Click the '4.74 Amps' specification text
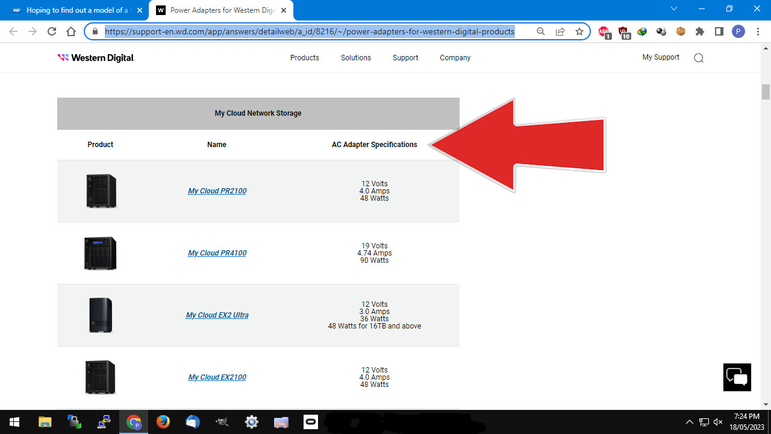 tap(375, 253)
